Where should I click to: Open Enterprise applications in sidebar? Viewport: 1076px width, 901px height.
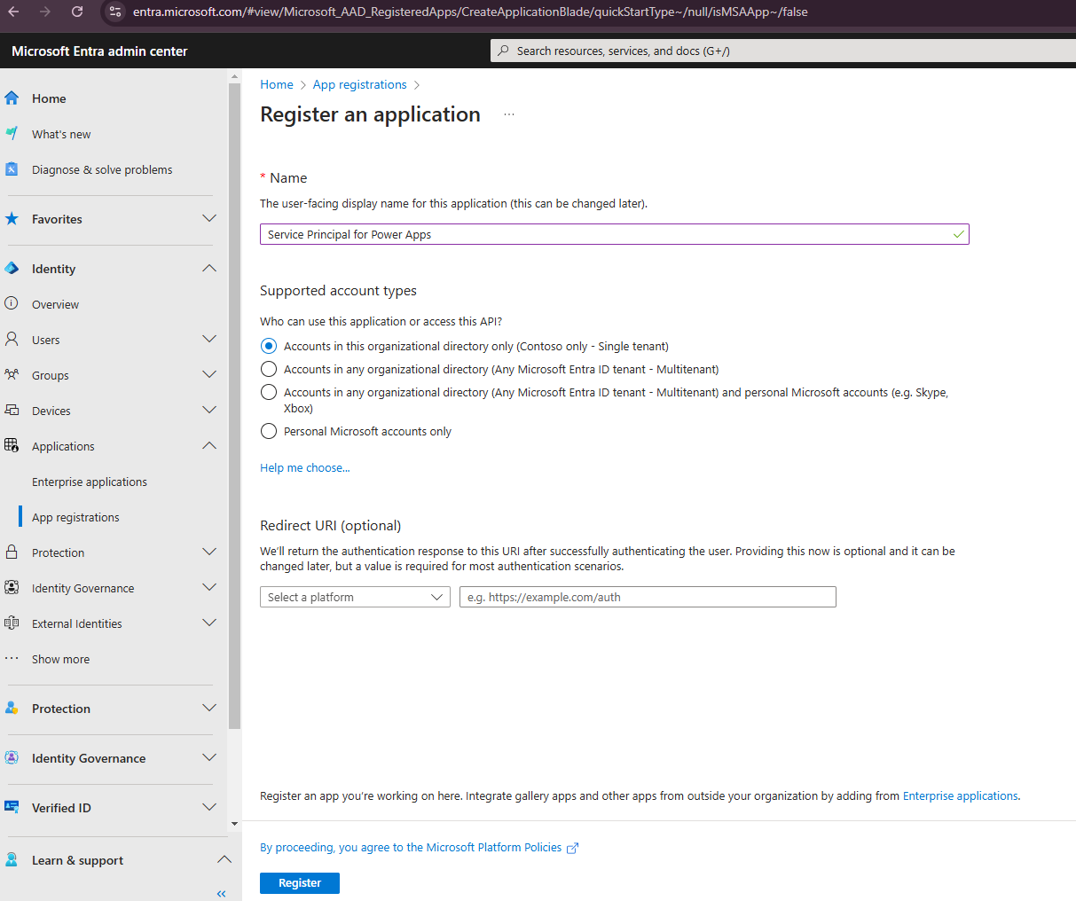click(90, 482)
